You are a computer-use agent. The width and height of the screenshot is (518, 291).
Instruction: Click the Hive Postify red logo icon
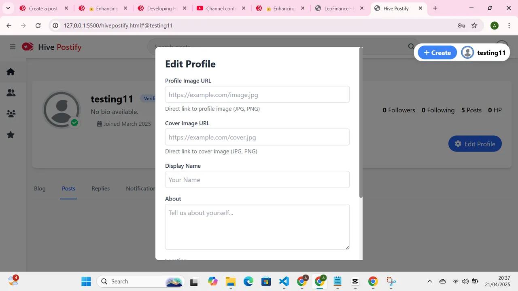tap(28, 47)
